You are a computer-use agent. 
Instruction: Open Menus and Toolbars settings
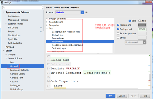pyautogui.click(x=18, y=20)
